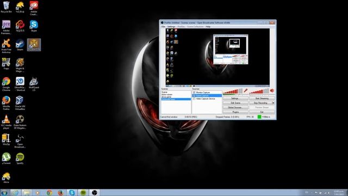
Task: Open Spotify from the taskbar
Action: coord(83,193)
